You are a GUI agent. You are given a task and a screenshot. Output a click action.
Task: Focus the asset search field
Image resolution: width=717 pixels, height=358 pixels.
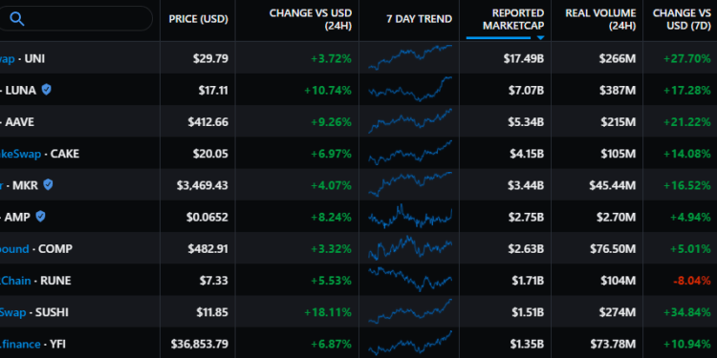[76, 19]
